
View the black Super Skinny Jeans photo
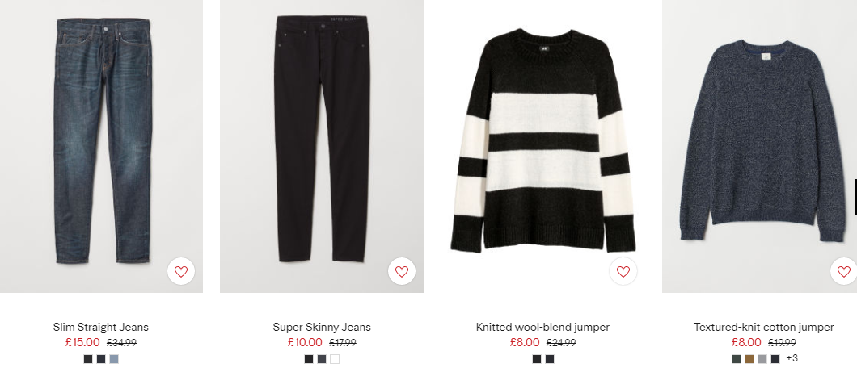click(x=322, y=146)
